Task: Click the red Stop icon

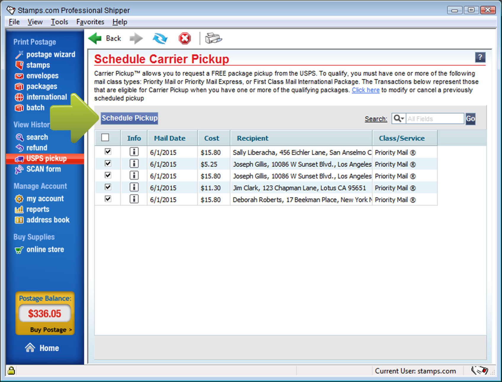Action: pyautogui.click(x=185, y=38)
